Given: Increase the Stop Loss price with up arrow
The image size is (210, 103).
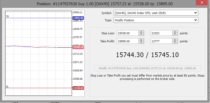Looking at the screenshot, I should click(141, 32).
